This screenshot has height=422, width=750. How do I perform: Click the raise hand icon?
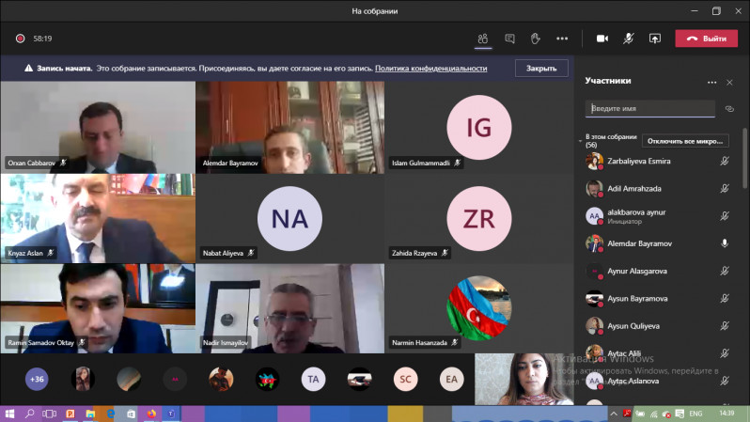point(536,39)
